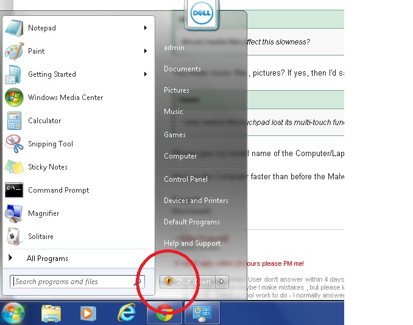Expand All Programs list

click(x=48, y=259)
